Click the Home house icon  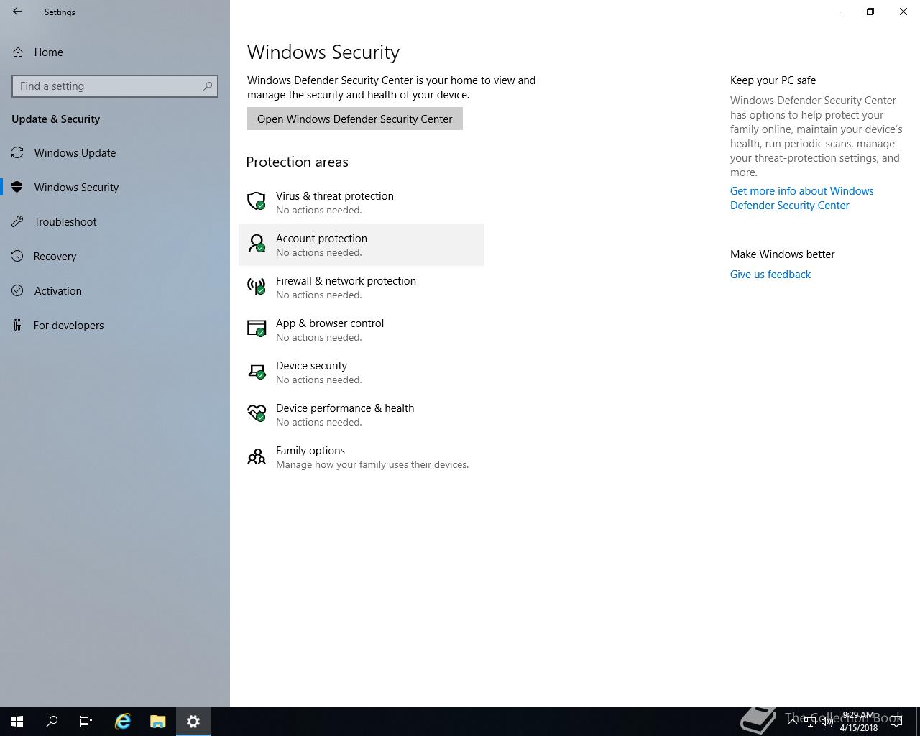(18, 52)
